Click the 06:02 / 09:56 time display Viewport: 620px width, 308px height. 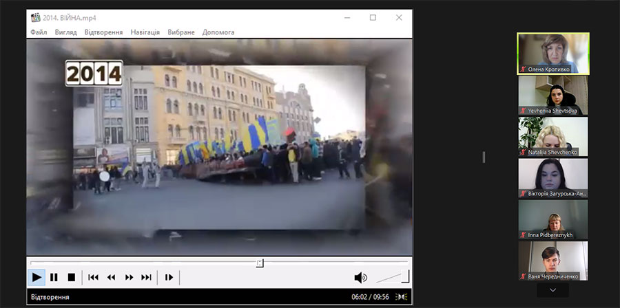(x=370, y=297)
